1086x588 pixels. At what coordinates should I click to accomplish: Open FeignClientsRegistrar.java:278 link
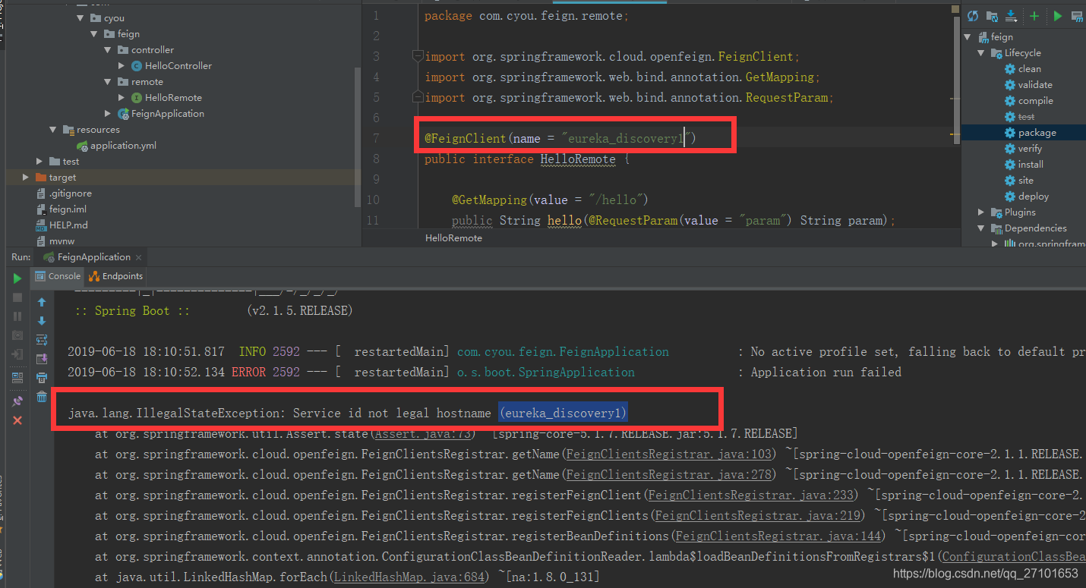(x=668, y=475)
